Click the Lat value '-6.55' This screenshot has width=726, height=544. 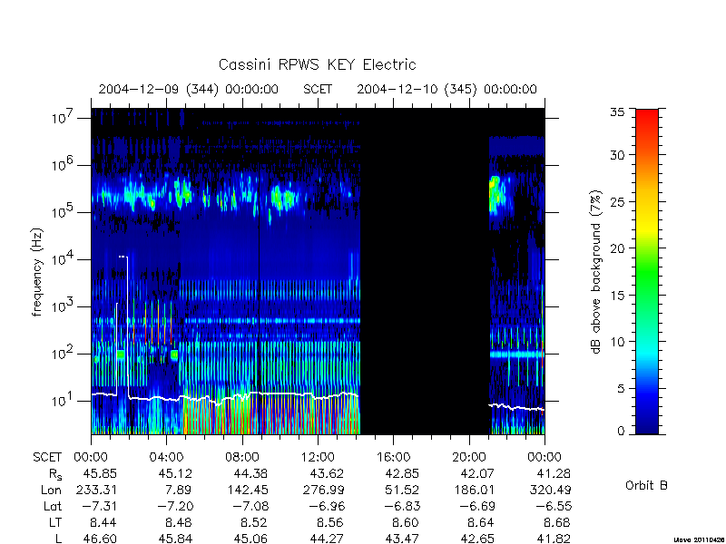[554, 507]
